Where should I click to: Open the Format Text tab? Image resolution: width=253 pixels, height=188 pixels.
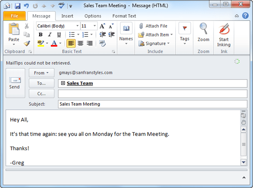pos(124,16)
